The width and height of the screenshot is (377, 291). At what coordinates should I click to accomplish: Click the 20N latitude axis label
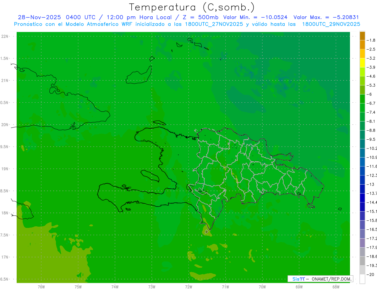point(4,125)
